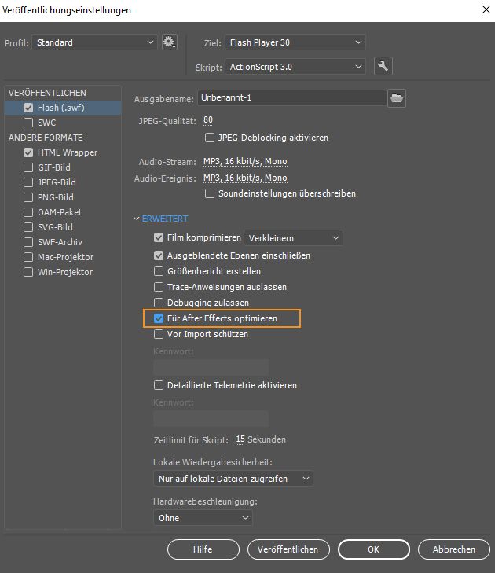Viewport: 495px width, 573px height.
Task: Enable Debugging zulassen option
Action: [x=159, y=303]
